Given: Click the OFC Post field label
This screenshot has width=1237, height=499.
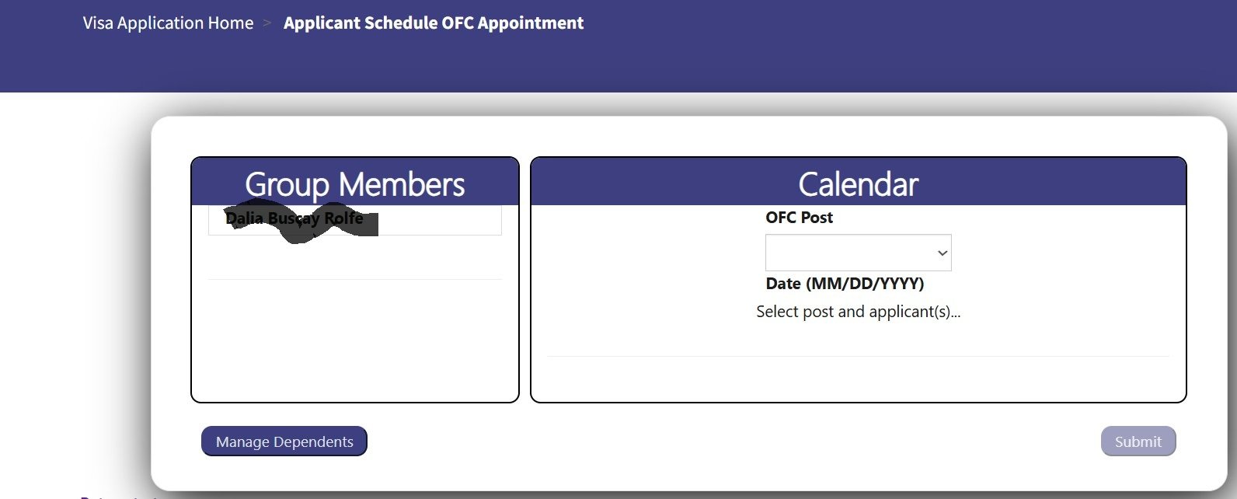Looking at the screenshot, I should point(799,218).
